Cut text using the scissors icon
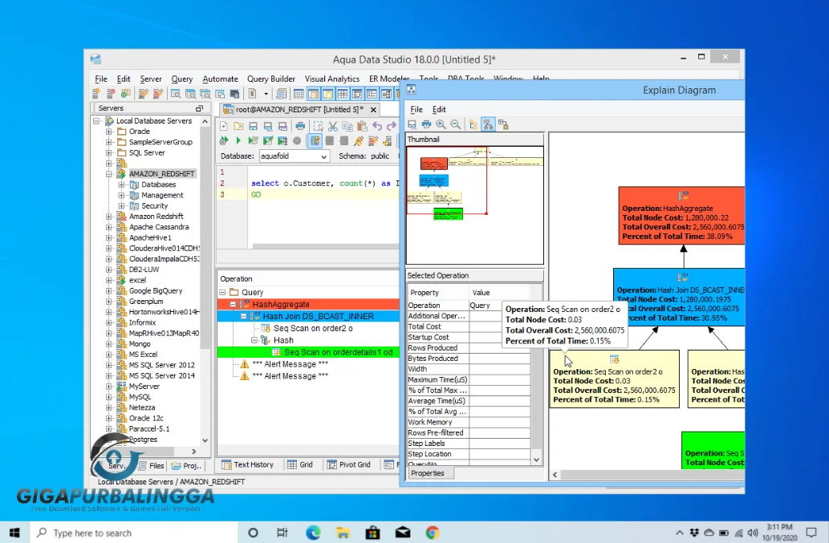The image size is (829, 543). point(334,126)
